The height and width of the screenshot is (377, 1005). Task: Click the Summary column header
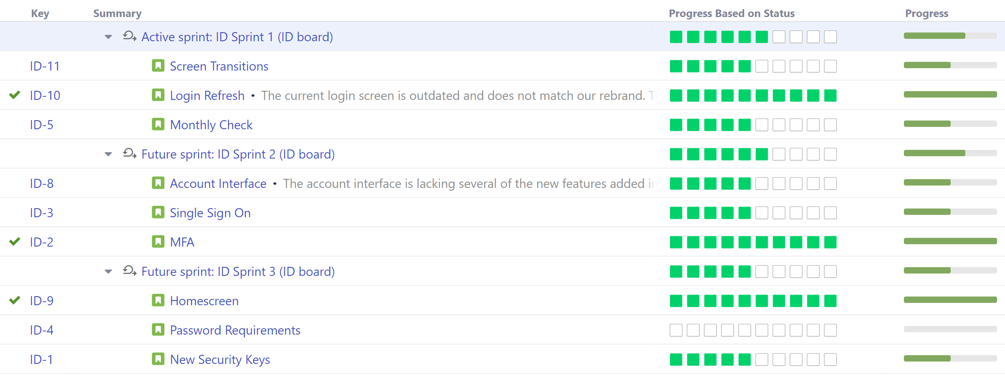click(x=117, y=13)
